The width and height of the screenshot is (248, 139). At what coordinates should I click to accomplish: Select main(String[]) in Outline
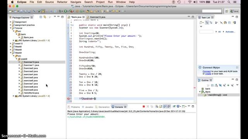coord(217,95)
